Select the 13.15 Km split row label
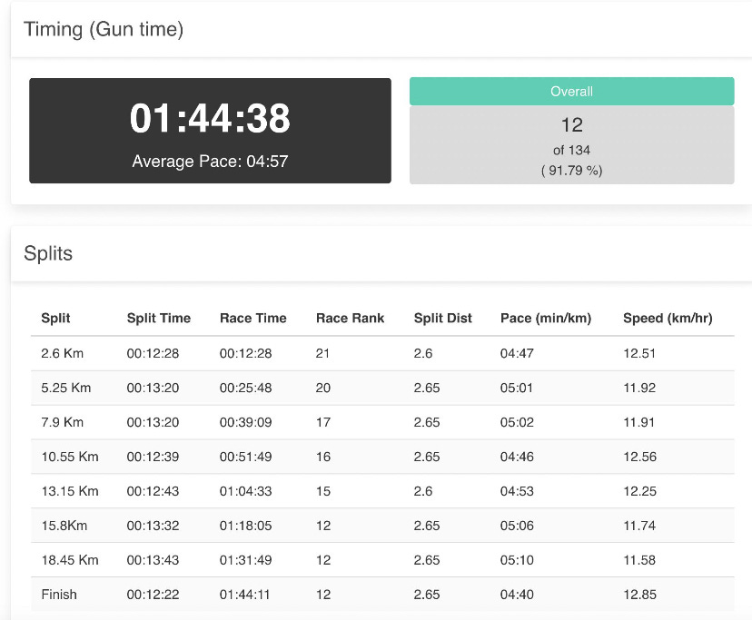Image resolution: width=752 pixels, height=620 pixels. (70, 491)
